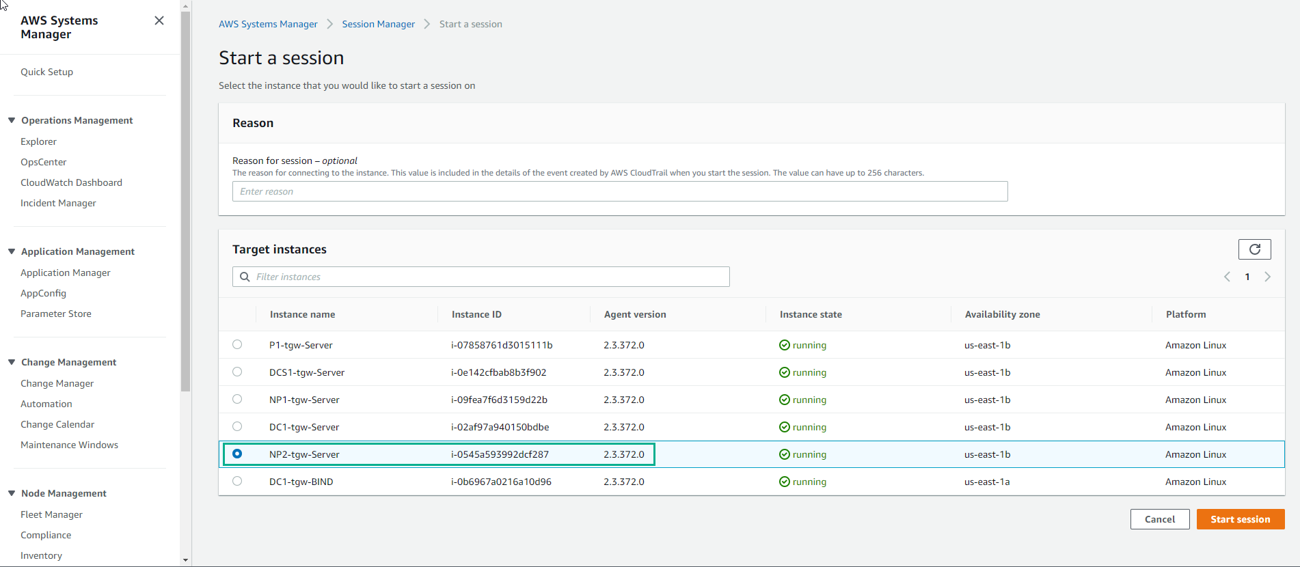This screenshot has width=1300, height=567.
Task: Click the NP1-tgw-Server instance name
Action: [x=304, y=400]
